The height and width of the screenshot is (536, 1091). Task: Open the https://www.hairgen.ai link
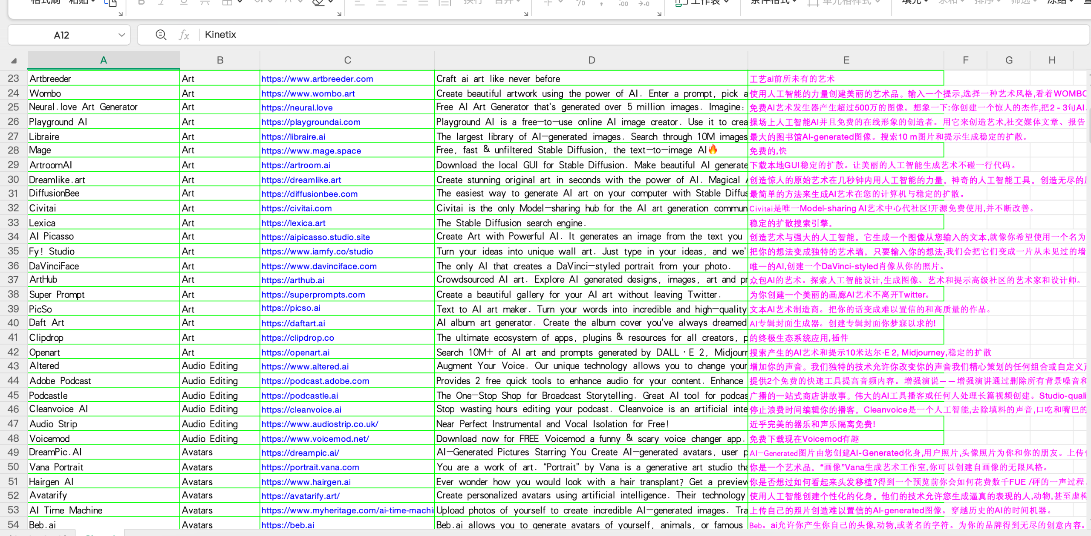coord(306,482)
